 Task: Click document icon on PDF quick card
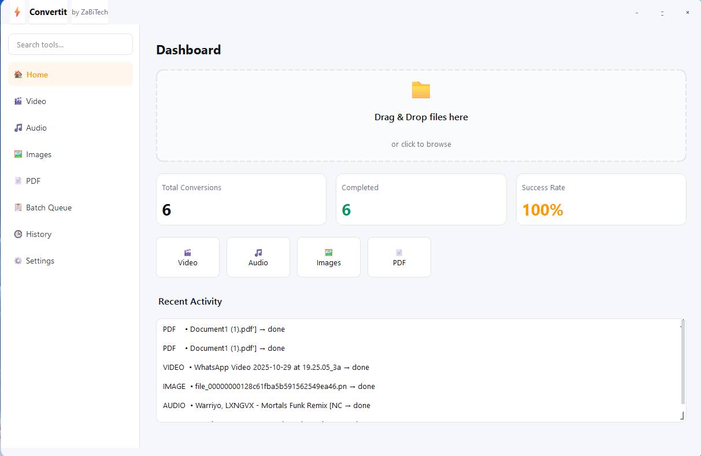399,253
